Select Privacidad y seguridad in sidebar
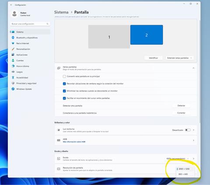Viewport: 210px width, 185px height. tap(26, 83)
